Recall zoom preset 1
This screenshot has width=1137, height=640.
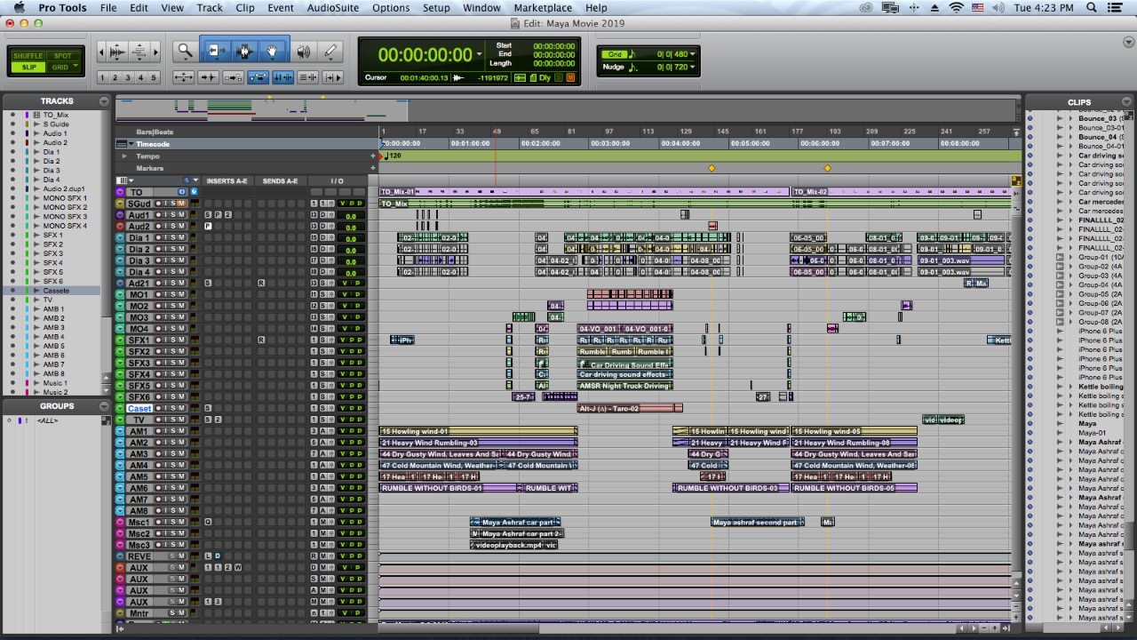(x=103, y=77)
